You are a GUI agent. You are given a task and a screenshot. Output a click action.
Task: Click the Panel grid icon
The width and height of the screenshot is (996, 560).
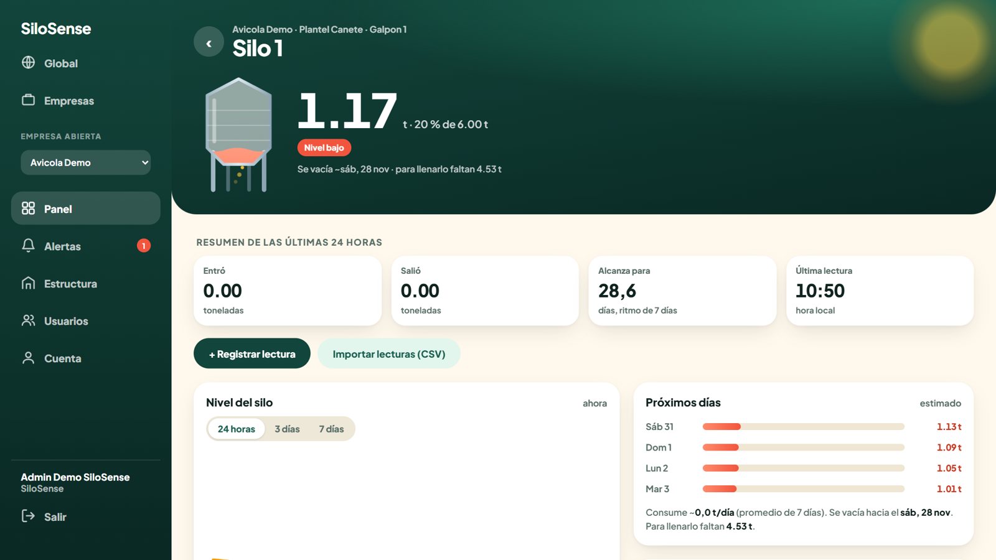(x=29, y=208)
